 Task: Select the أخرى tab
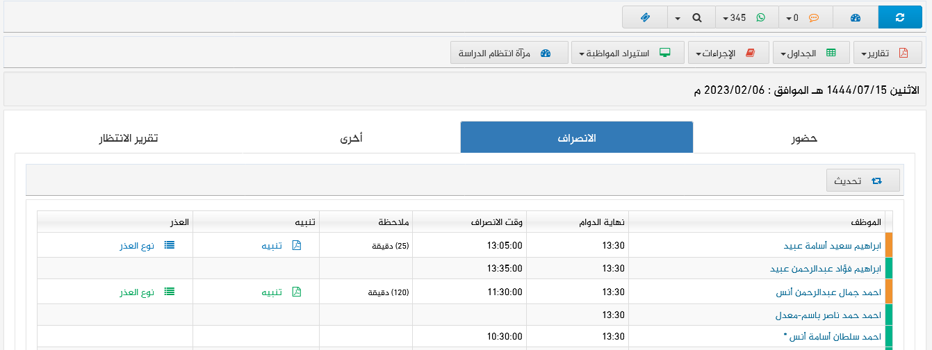point(351,137)
